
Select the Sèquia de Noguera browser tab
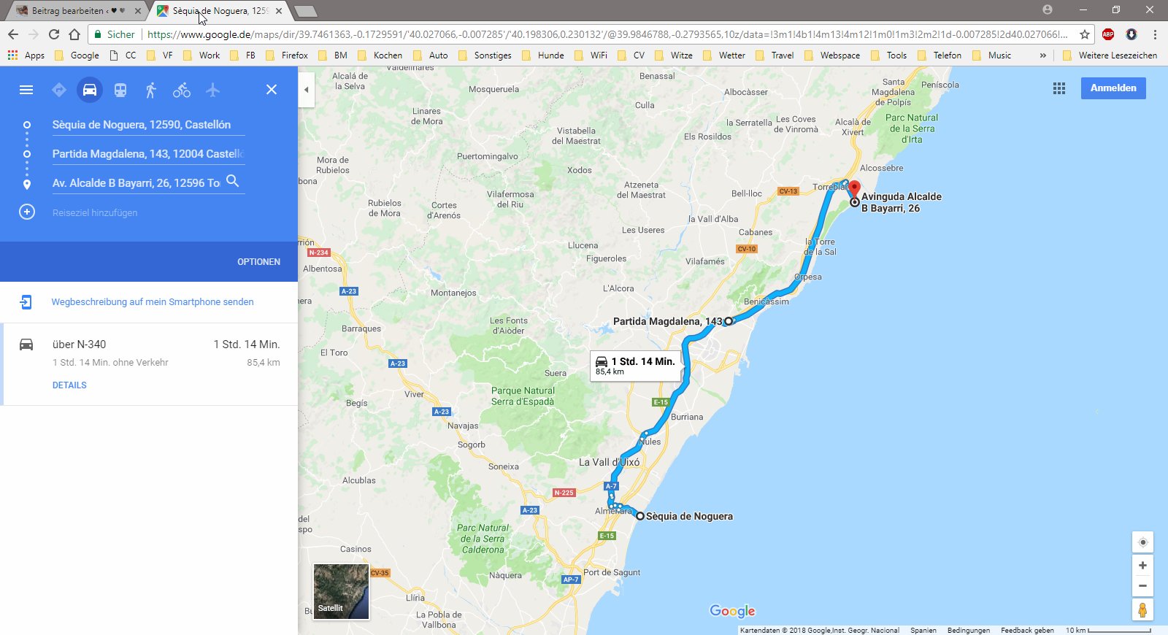(x=220, y=11)
